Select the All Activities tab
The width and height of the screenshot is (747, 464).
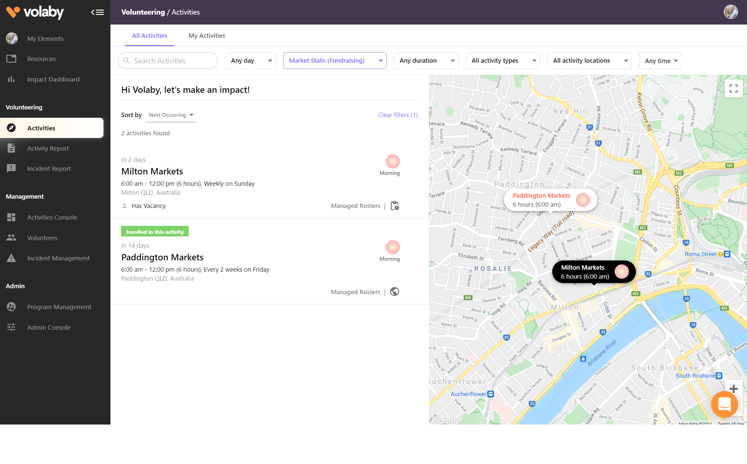149,35
